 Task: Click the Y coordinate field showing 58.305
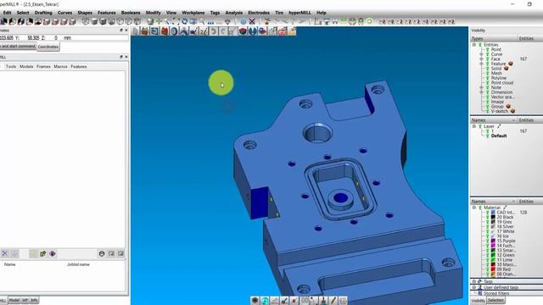(x=33, y=37)
